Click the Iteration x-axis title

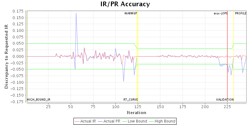coord(137,112)
